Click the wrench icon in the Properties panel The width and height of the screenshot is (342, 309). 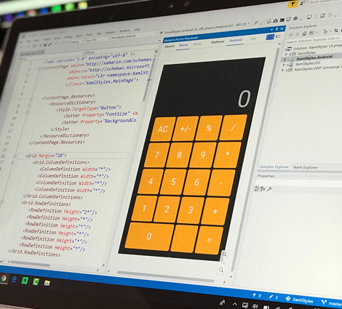pos(269,189)
